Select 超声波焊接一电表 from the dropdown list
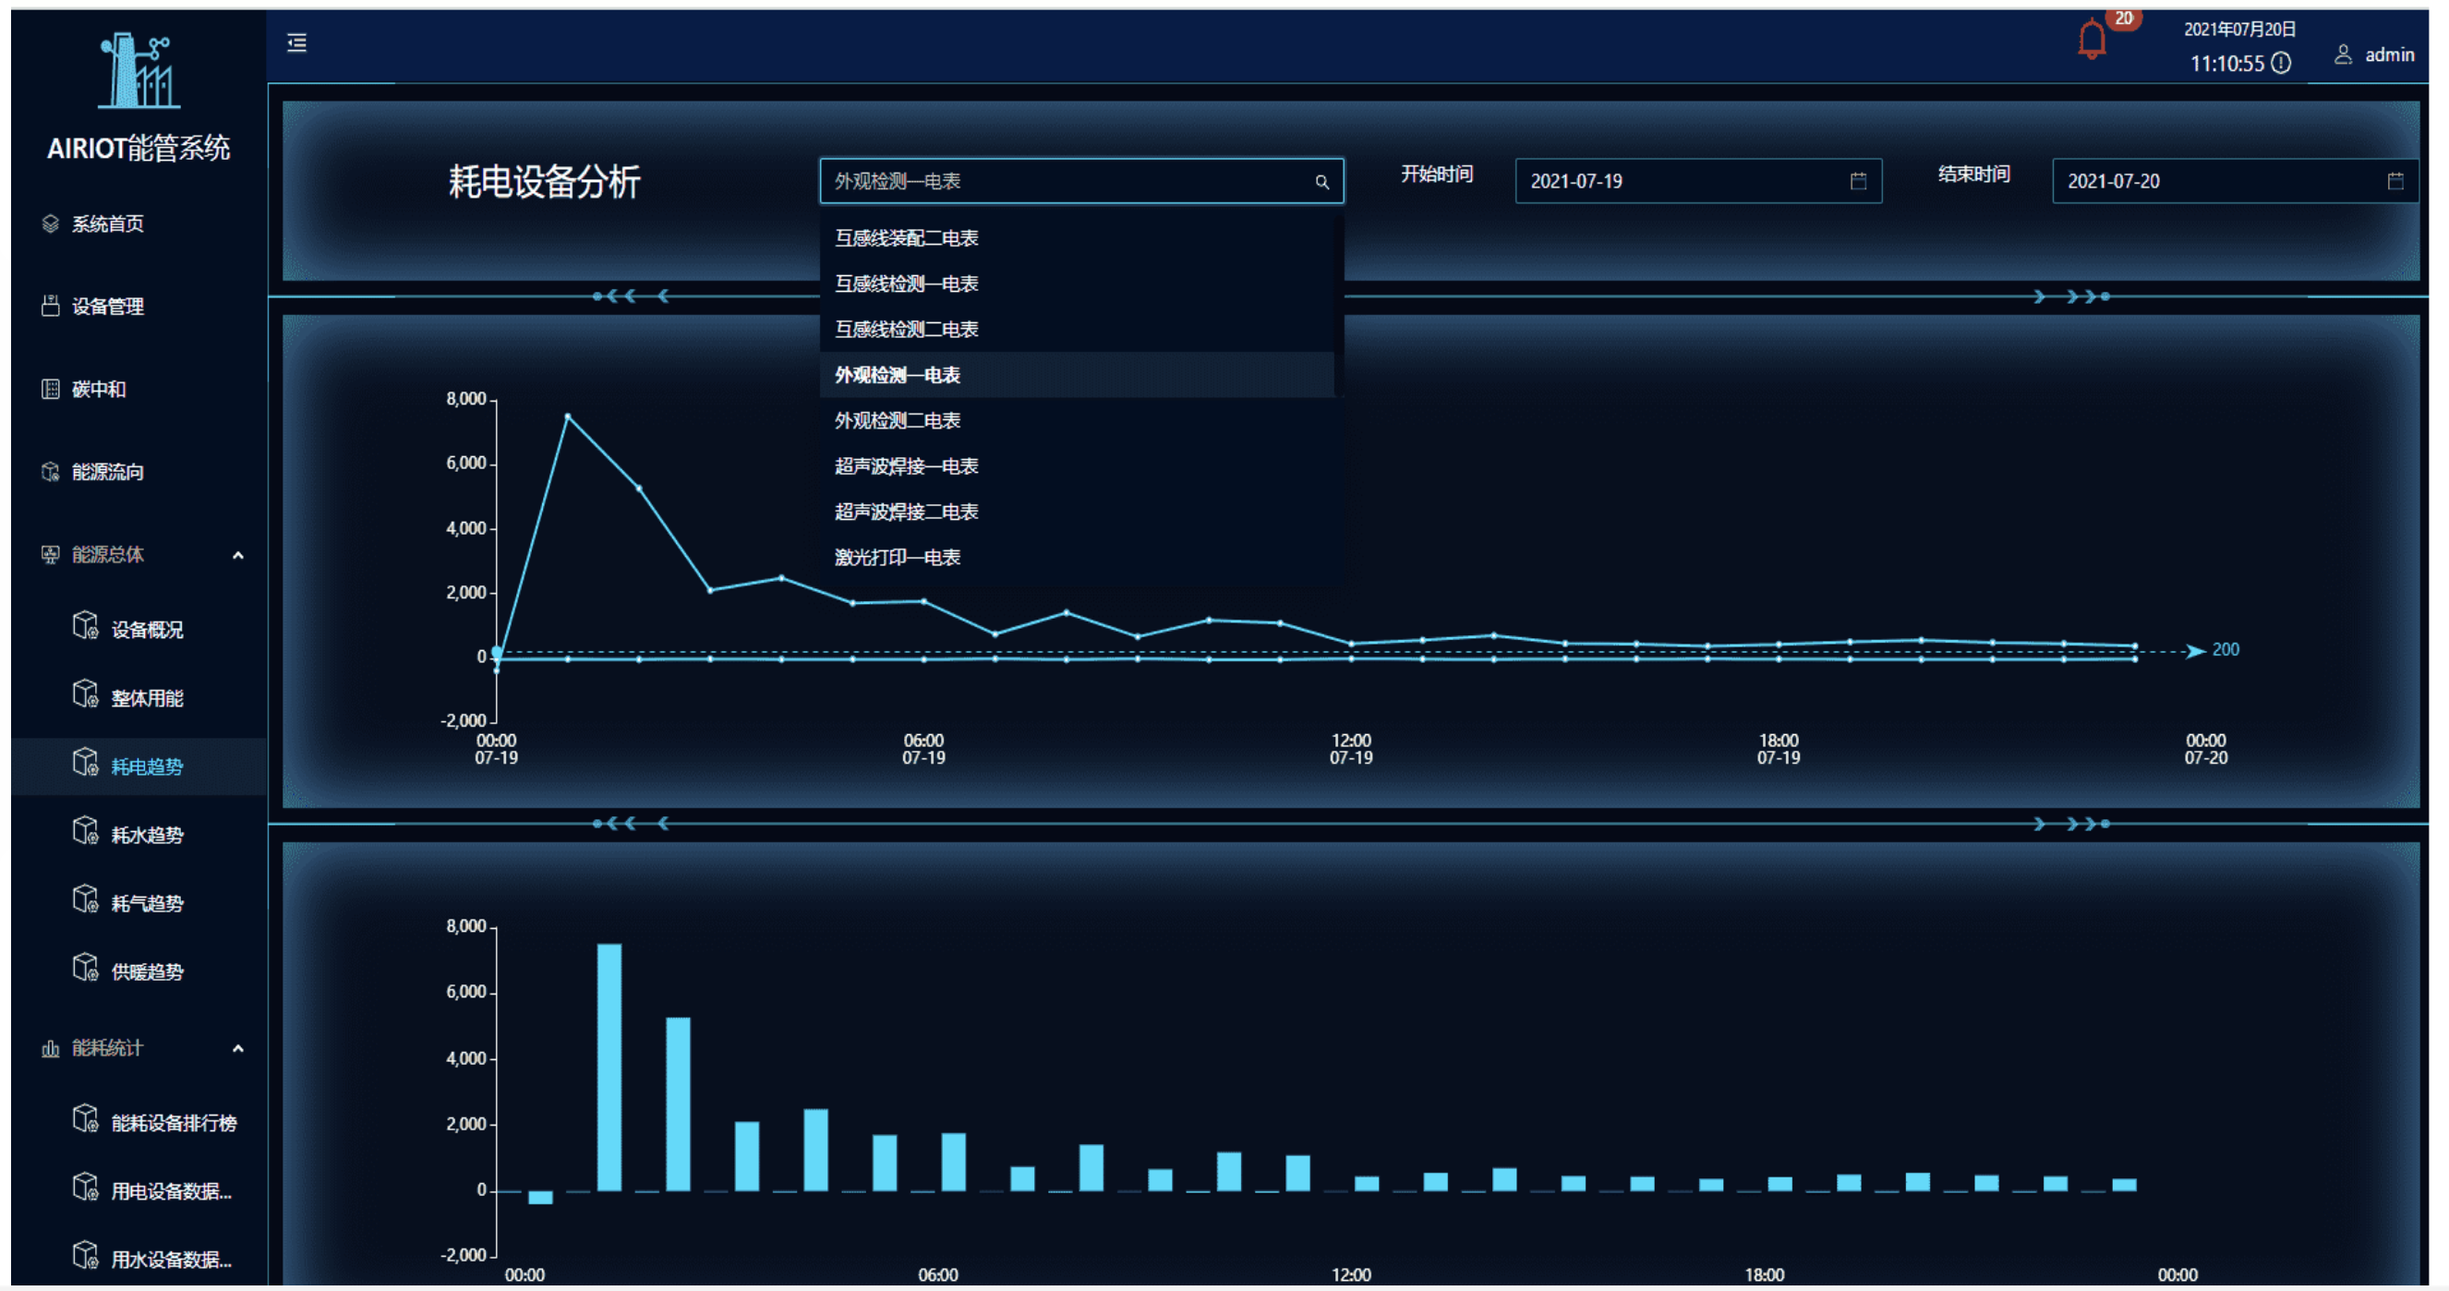 coord(1076,465)
